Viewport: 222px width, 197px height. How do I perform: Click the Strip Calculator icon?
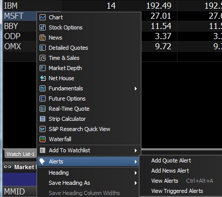point(43,119)
